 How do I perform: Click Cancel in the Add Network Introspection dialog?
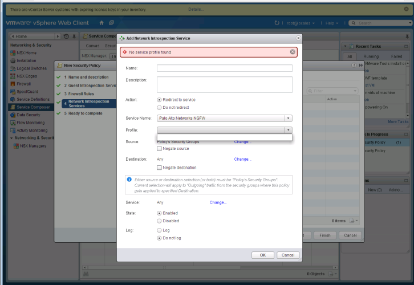click(x=288, y=255)
